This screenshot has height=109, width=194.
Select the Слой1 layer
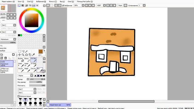click(7, 64)
